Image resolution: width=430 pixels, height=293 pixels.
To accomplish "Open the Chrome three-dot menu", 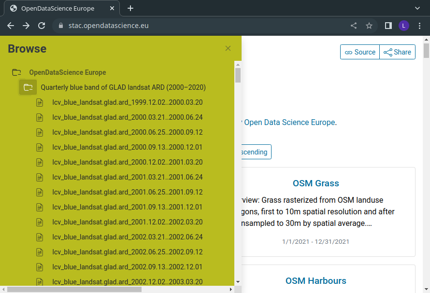I will (x=419, y=26).
